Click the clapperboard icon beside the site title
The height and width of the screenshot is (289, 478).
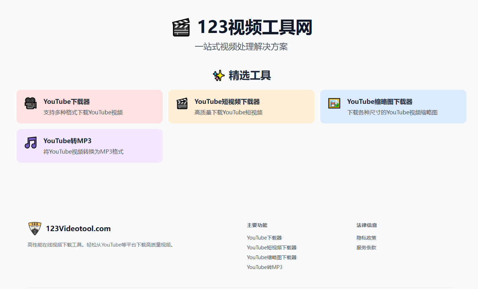pyautogui.click(x=181, y=28)
